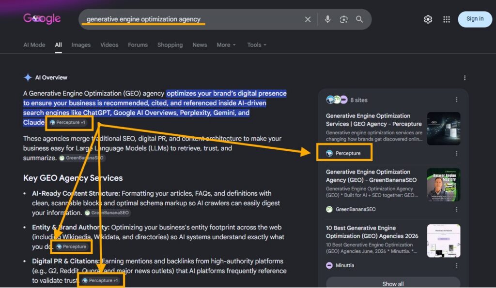Click the 'Digital PR & Citations:' bold text

(x=66, y=261)
